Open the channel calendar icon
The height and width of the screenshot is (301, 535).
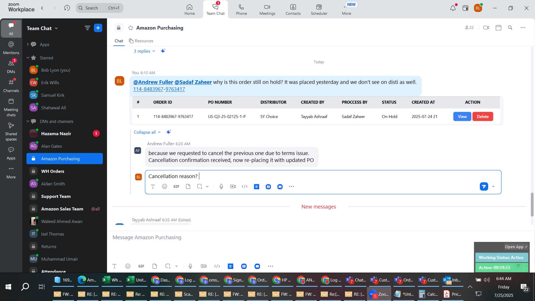pos(498,28)
